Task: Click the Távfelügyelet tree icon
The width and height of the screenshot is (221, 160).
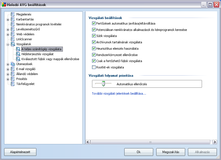Action: tap(13, 84)
